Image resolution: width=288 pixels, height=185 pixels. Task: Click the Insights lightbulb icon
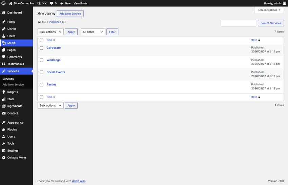(4, 92)
